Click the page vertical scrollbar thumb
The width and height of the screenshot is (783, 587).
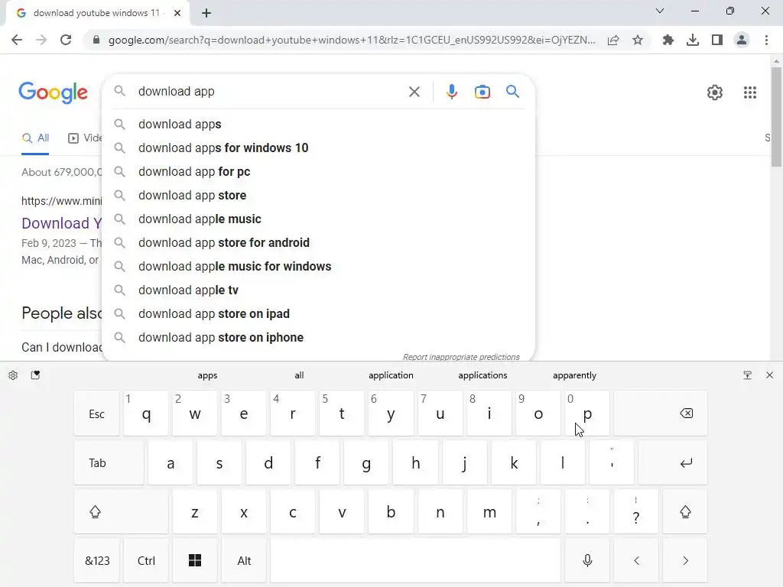[x=776, y=116]
